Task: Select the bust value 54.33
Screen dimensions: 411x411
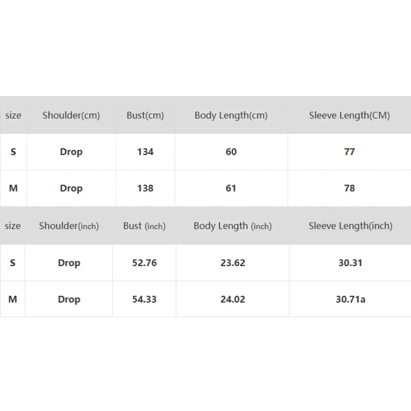Action: tap(144, 299)
